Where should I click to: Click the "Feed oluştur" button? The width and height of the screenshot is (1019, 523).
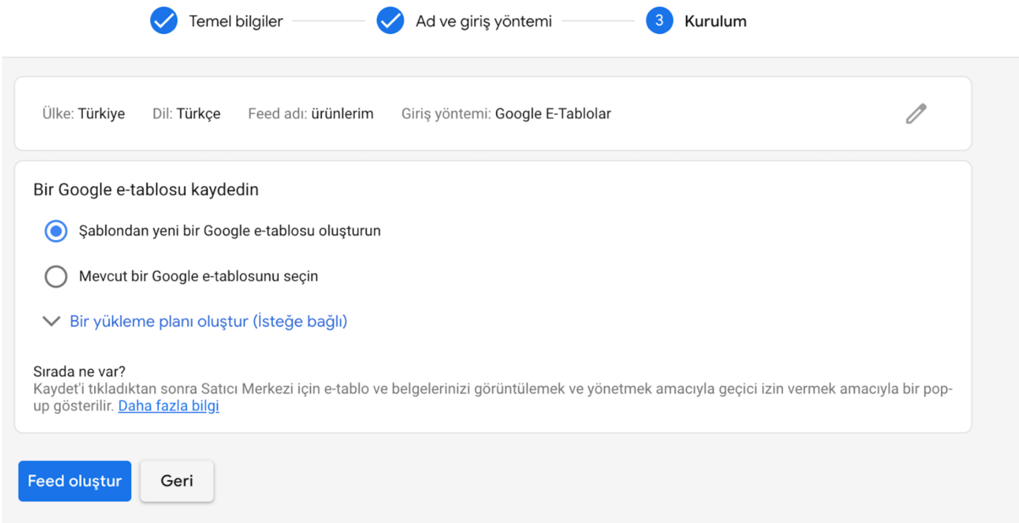75,481
